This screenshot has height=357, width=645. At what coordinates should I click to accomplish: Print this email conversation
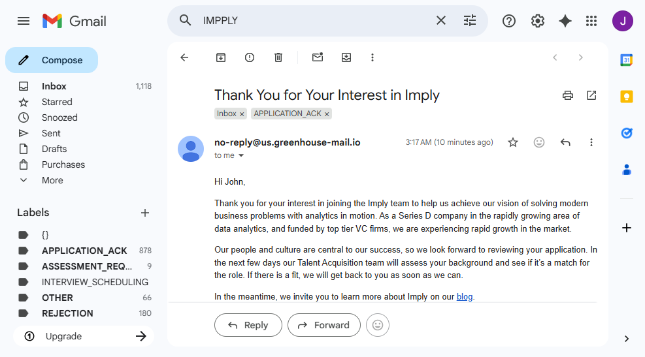click(x=568, y=95)
